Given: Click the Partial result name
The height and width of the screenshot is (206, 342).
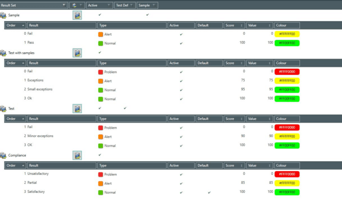Looking at the screenshot, I should pos(32,183).
